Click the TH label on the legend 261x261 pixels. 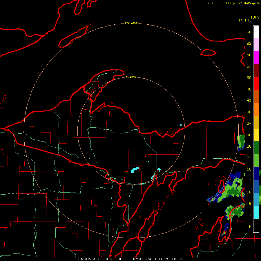pos(249,226)
